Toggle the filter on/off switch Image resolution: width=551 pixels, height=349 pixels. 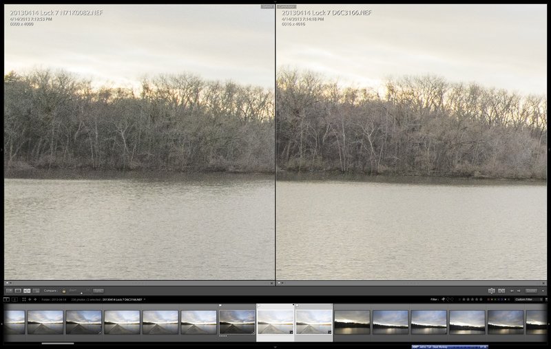(x=546, y=299)
